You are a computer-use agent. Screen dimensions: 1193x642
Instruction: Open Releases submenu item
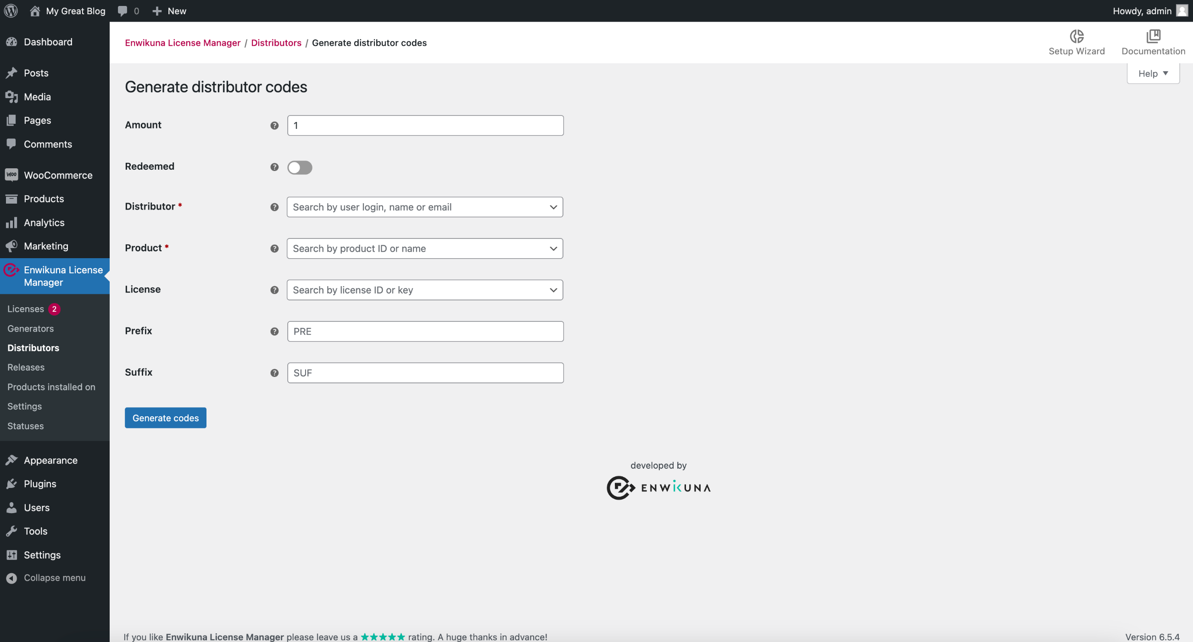26,367
